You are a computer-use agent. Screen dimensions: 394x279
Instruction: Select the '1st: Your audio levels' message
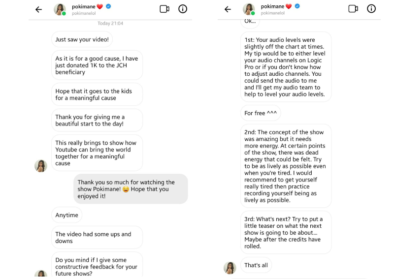tap(286, 67)
